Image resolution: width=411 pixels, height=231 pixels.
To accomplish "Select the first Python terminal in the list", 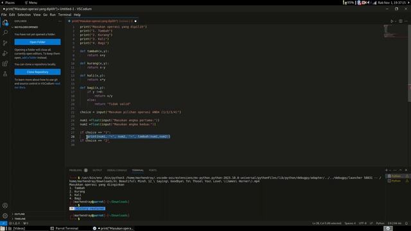I will (398, 176).
